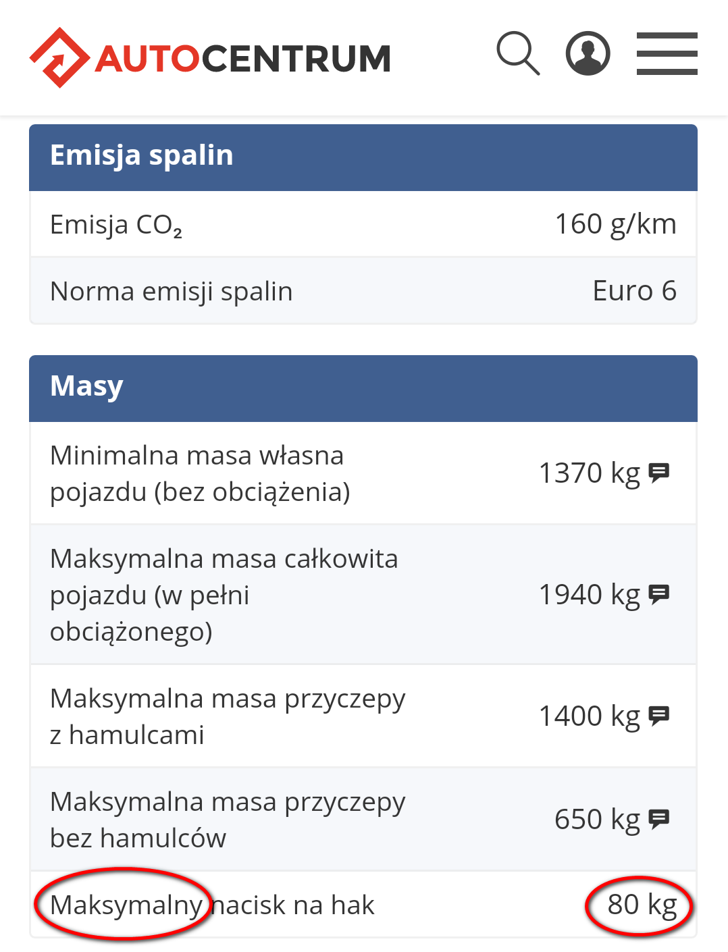Viewport: 728px width, 952px height.
Task: Click the AutoCentrum logo
Action: click(x=210, y=57)
